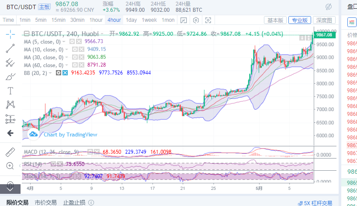Image resolution: width=357 pixels, height=206 pixels.
Task: Select the text annotation tool
Action: click(x=10, y=91)
